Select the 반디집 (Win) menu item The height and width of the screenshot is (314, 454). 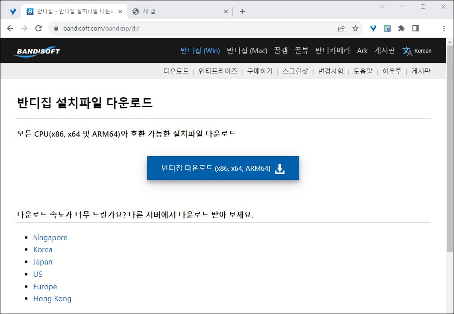tap(200, 50)
